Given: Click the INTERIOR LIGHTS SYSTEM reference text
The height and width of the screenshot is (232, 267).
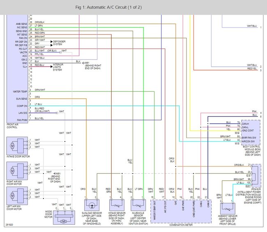Looking at the screenshot, I should point(58,67).
